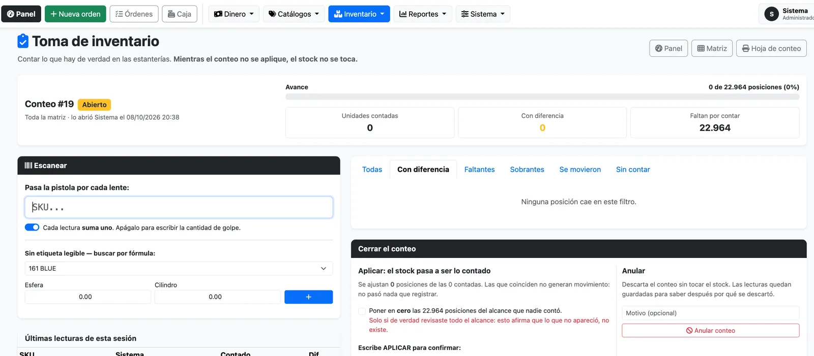Click the Conteo #19 heading
814x356 pixels.
click(x=49, y=104)
